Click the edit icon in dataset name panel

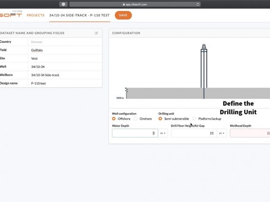click(96, 33)
